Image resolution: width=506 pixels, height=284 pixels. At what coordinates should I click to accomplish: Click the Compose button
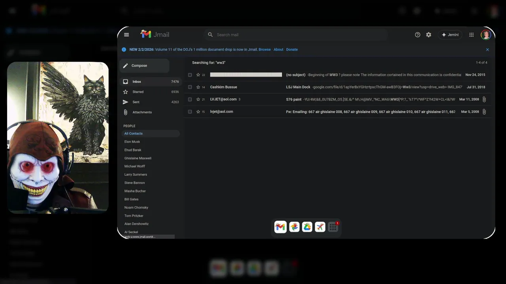coord(145,65)
